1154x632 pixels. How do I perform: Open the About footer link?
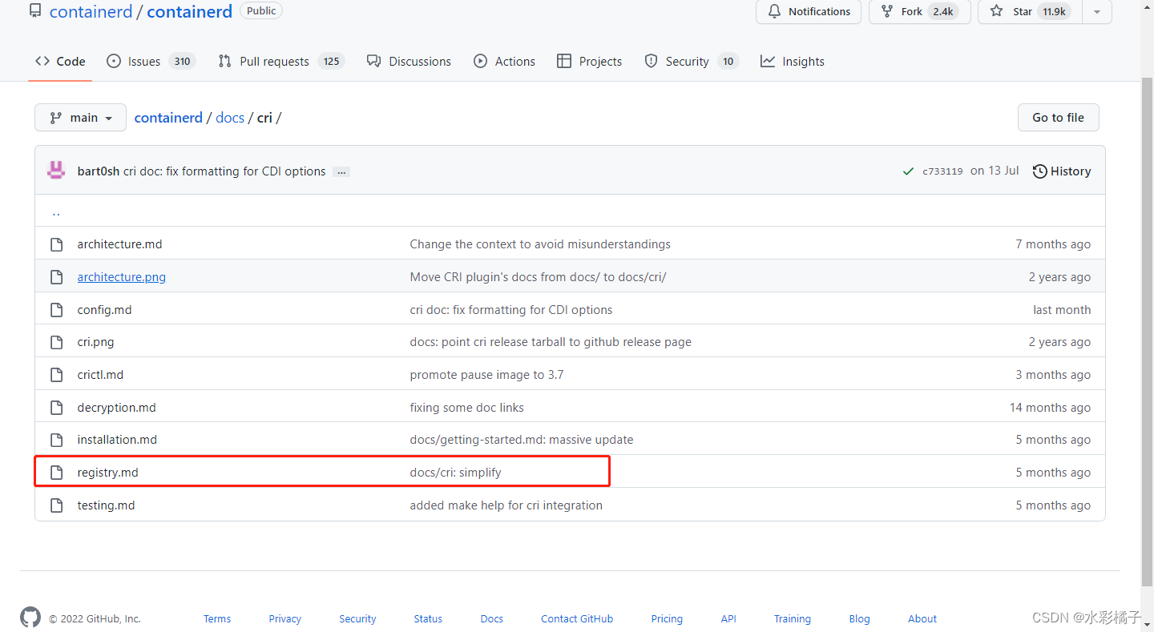pyautogui.click(x=922, y=619)
